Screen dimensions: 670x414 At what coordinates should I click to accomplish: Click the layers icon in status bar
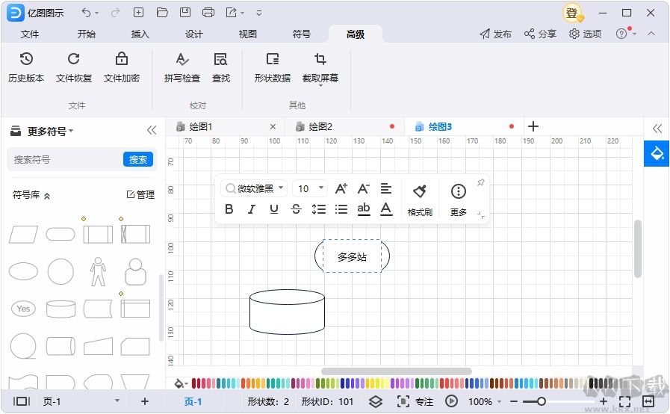(x=376, y=401)
